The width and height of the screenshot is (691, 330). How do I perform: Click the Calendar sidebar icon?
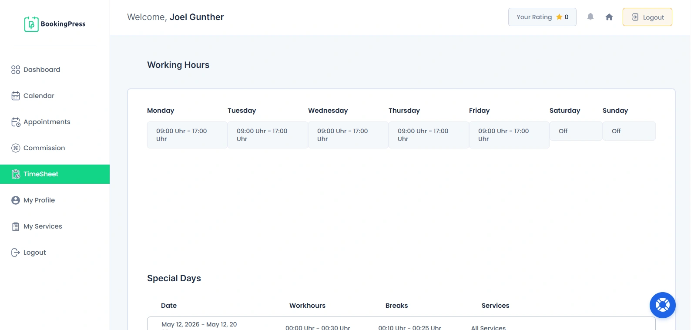point(16,96)
